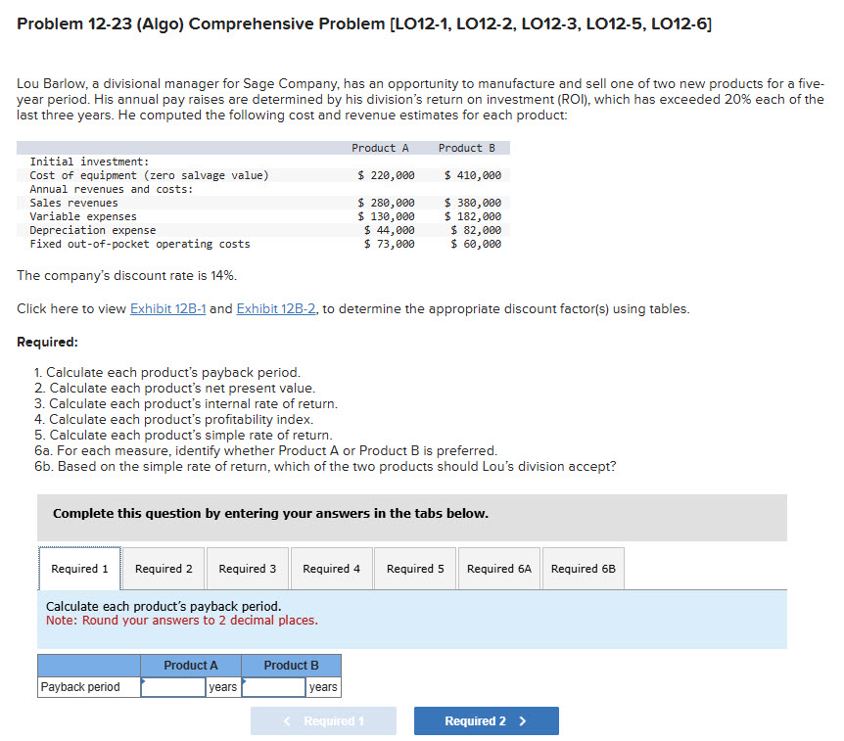Switch to the Required 6B tab
The width and height of the screenshot is (844, 741).
coord(583,569)
